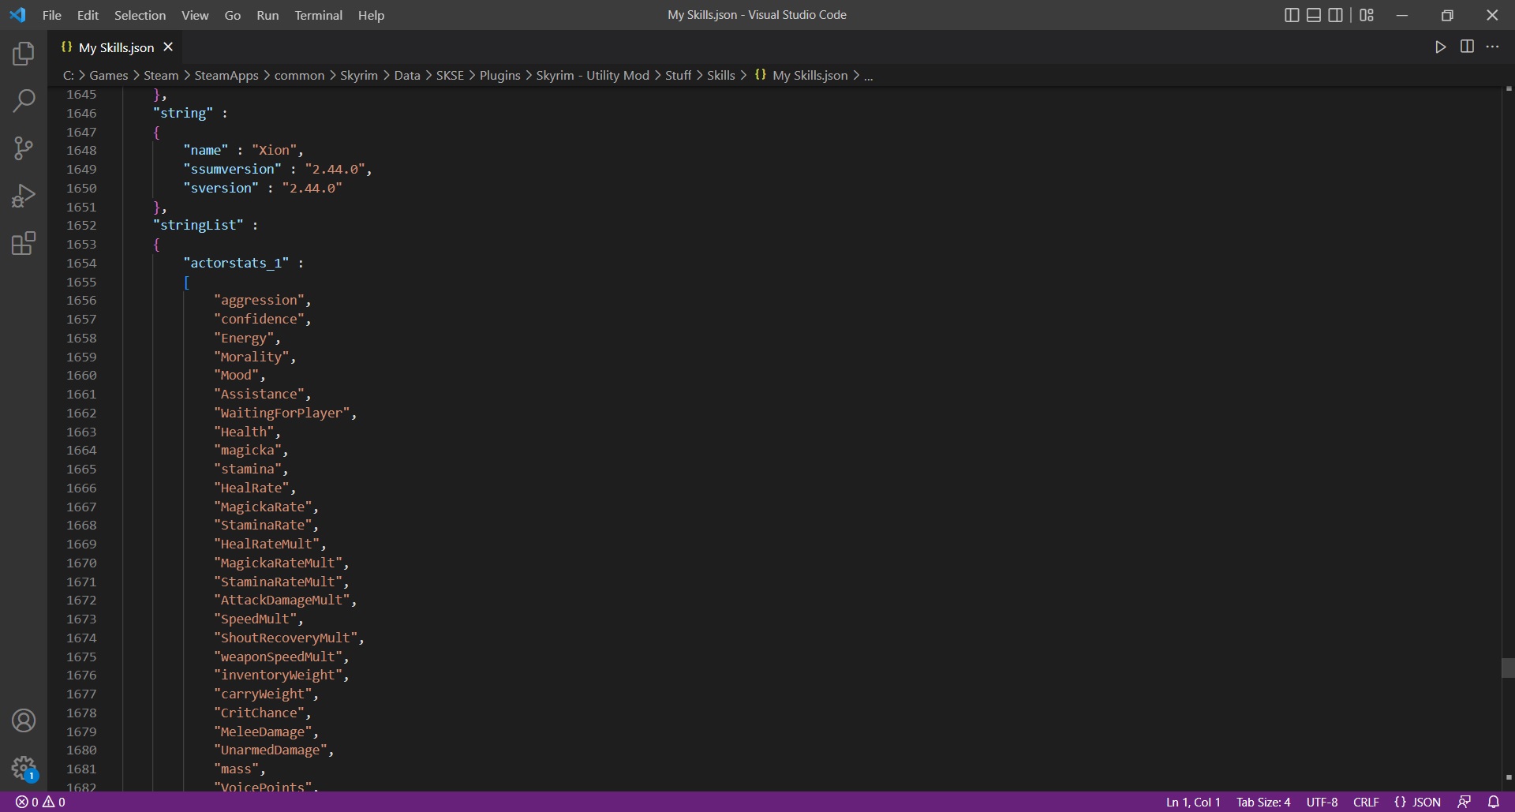Click the "WaitingForPlayer" list entry
The image size is (1515, 812).
tap(282, 413)
